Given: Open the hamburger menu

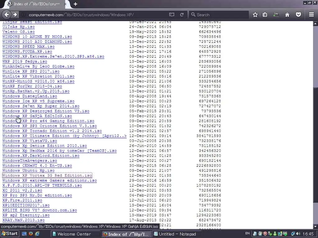Looking at the screenshot, I should 311,15.
